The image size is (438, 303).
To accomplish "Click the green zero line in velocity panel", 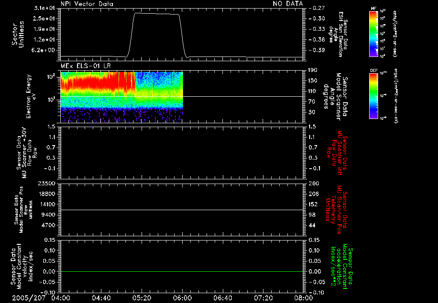I will click(x=182, y=271).
